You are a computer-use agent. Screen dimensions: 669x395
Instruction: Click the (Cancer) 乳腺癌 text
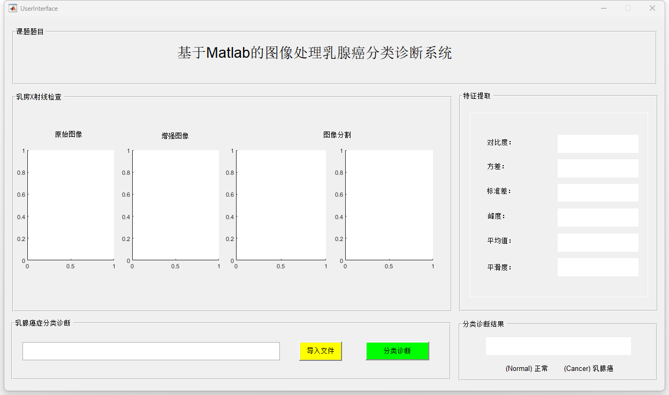pyautogui.click(x=589, y=369)
